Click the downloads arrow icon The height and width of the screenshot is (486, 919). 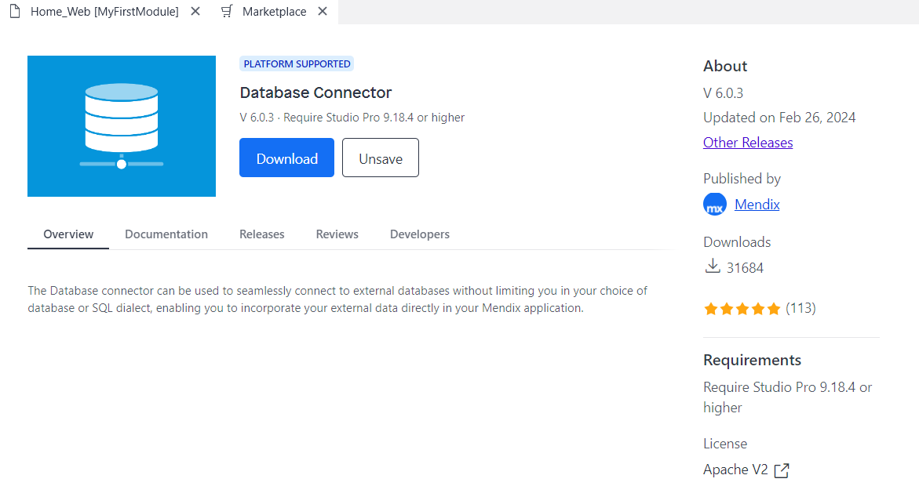point(713,267)
